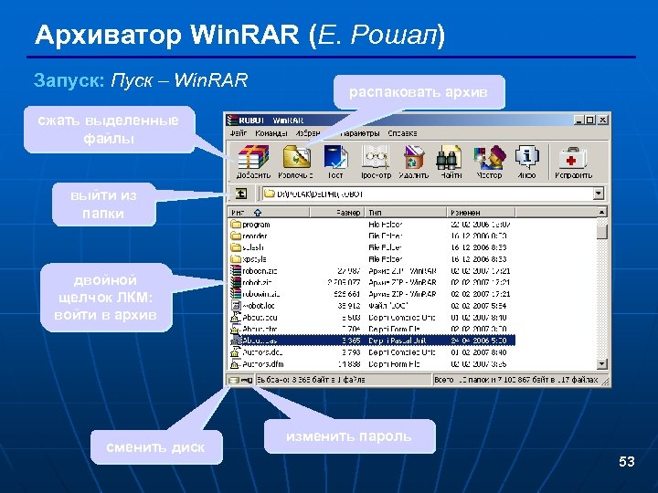Screen dimensions: 658x493
Task: Sort by the Имя column header
Action: (269, 213)
